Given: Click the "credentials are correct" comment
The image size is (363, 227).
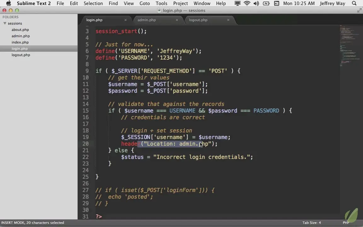Looking at the screenshot, I should coord(163,117).
